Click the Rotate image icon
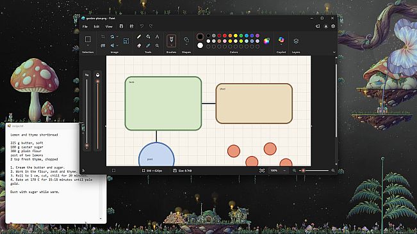The width and height of the screenshot is (417, 234). click(112, 36)
